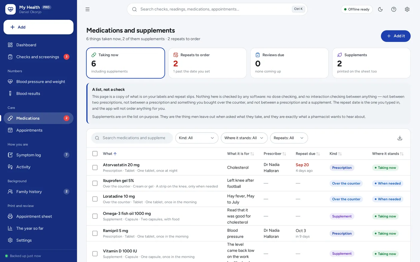
Task: Sort by the Prescriber column arrows
Action: click(284, 154)
